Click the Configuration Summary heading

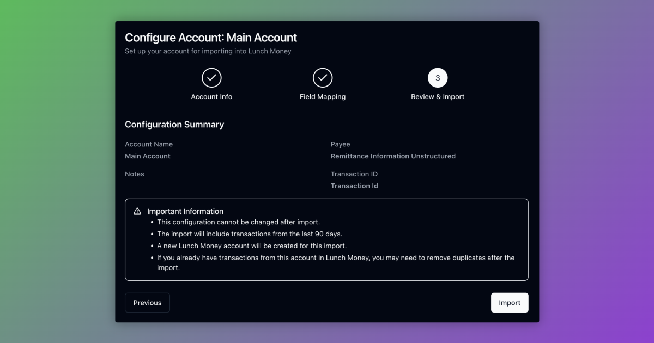174,125
